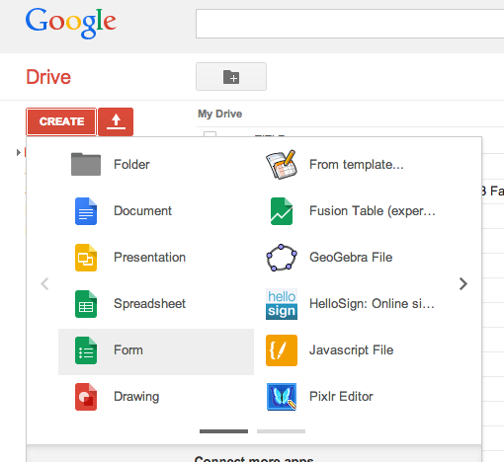This screenshot has width=504, height=462.
Task: Click the Folder icon in create menu
Action: click(86, 164)
